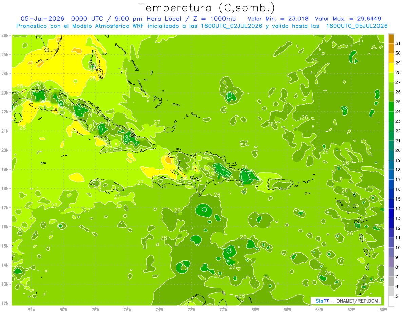Click "9:00 pm Hora Local" in header
This screenshot has height=314, width=407.
click(x=148, y=19)
